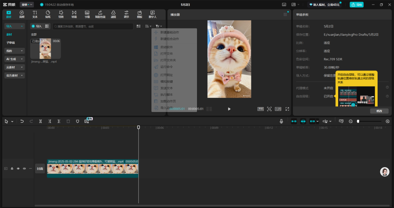Start voiceover recording with microphone icon

tap(281, 121)
